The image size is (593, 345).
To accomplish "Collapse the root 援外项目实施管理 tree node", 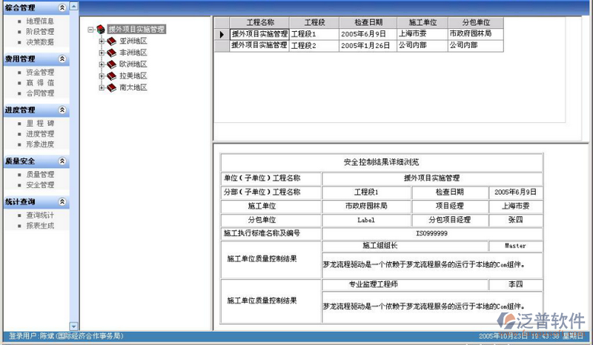I will click(90, 30).
